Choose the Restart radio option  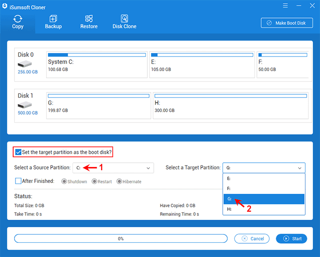95,182
